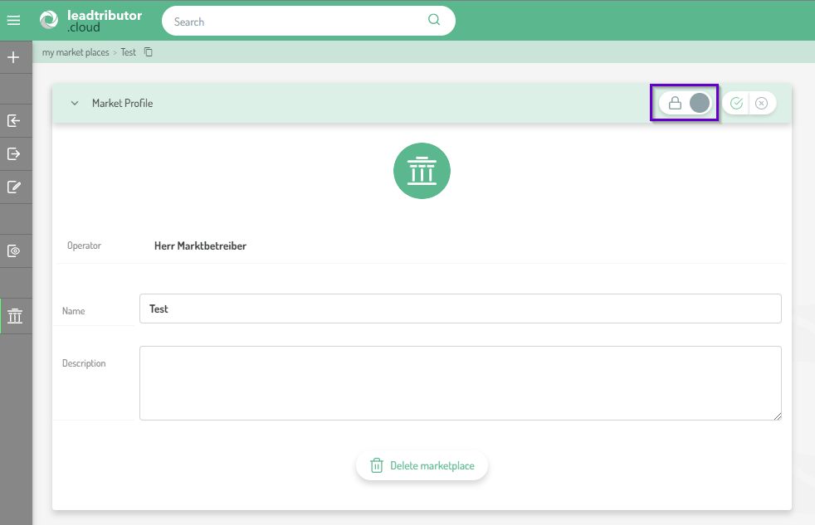This screenshot has height=525, width=815.
Task: Click the plus icon in the sidebar
Action: (x=13, y=57)
